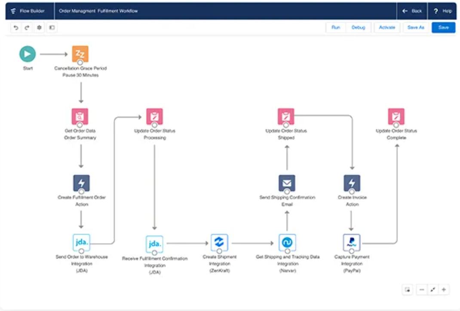Select the green Start element

coord(28,54)
